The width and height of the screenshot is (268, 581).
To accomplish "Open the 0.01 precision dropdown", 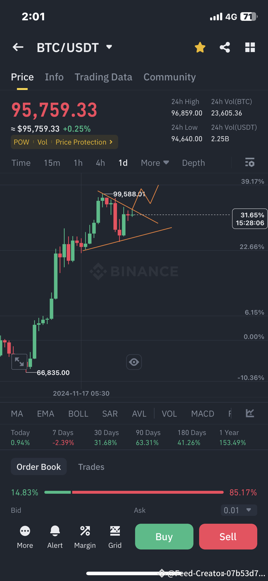I will pos(239,510).
